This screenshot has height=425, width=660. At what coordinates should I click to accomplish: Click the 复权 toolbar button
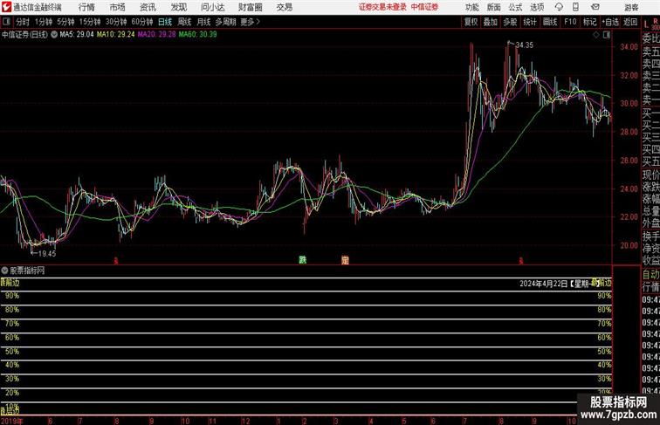[x=471, y=22]
